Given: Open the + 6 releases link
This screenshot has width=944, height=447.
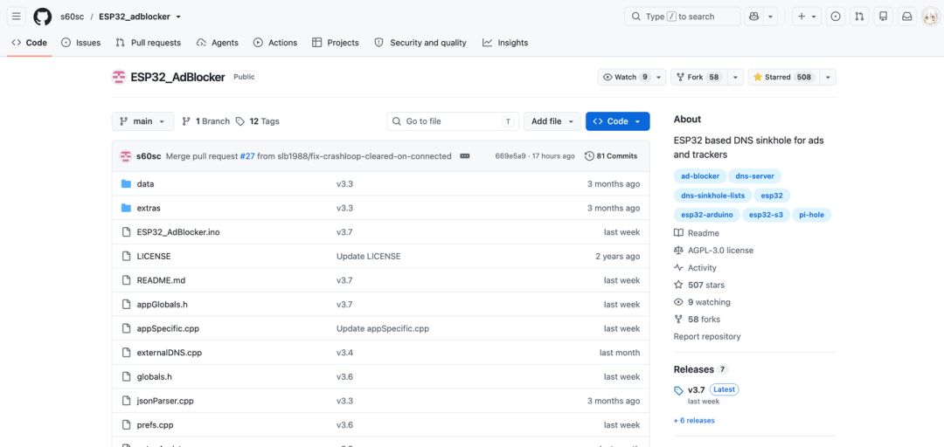Looking at the screenshot, I should click(694, 421).
